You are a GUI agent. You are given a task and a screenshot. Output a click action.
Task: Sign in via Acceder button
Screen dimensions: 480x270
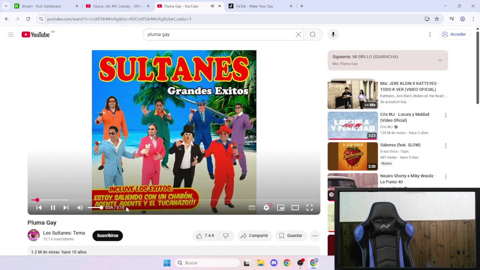click(454, 34)
